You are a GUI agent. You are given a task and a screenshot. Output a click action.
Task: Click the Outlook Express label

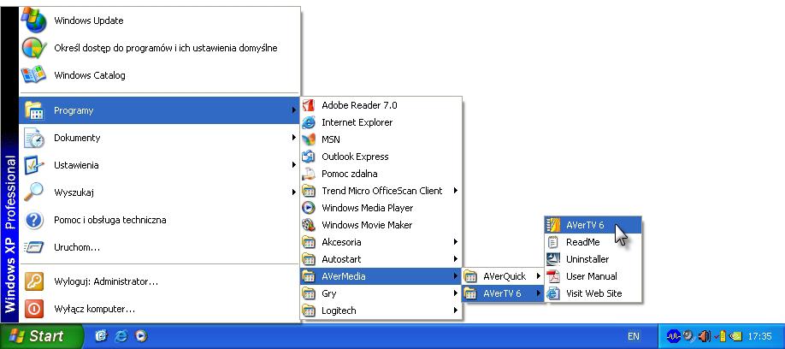point(355,157)
